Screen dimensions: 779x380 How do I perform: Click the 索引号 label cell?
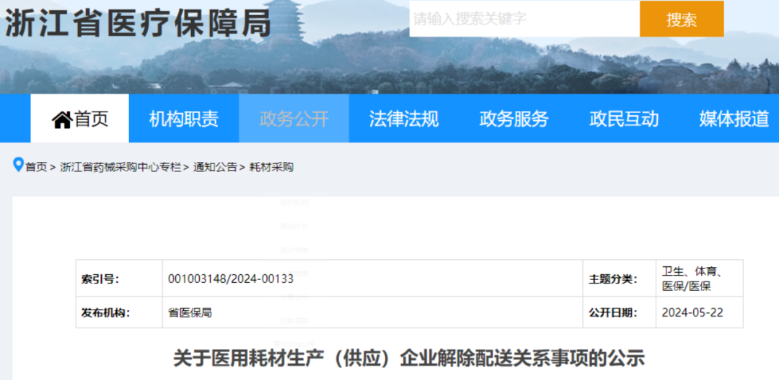pyautogui.click(x=119, y=279)
